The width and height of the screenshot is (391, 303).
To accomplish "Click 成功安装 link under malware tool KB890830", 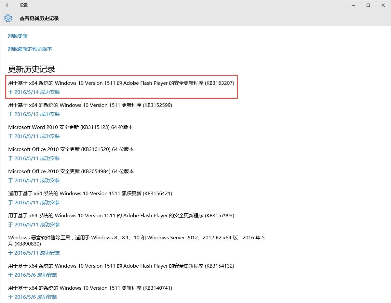I will point(34,253).
